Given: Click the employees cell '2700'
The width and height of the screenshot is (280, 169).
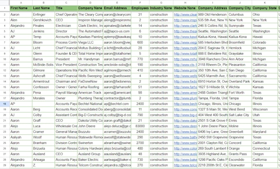Looking at the screenshot, I should (x=140, y=143).
